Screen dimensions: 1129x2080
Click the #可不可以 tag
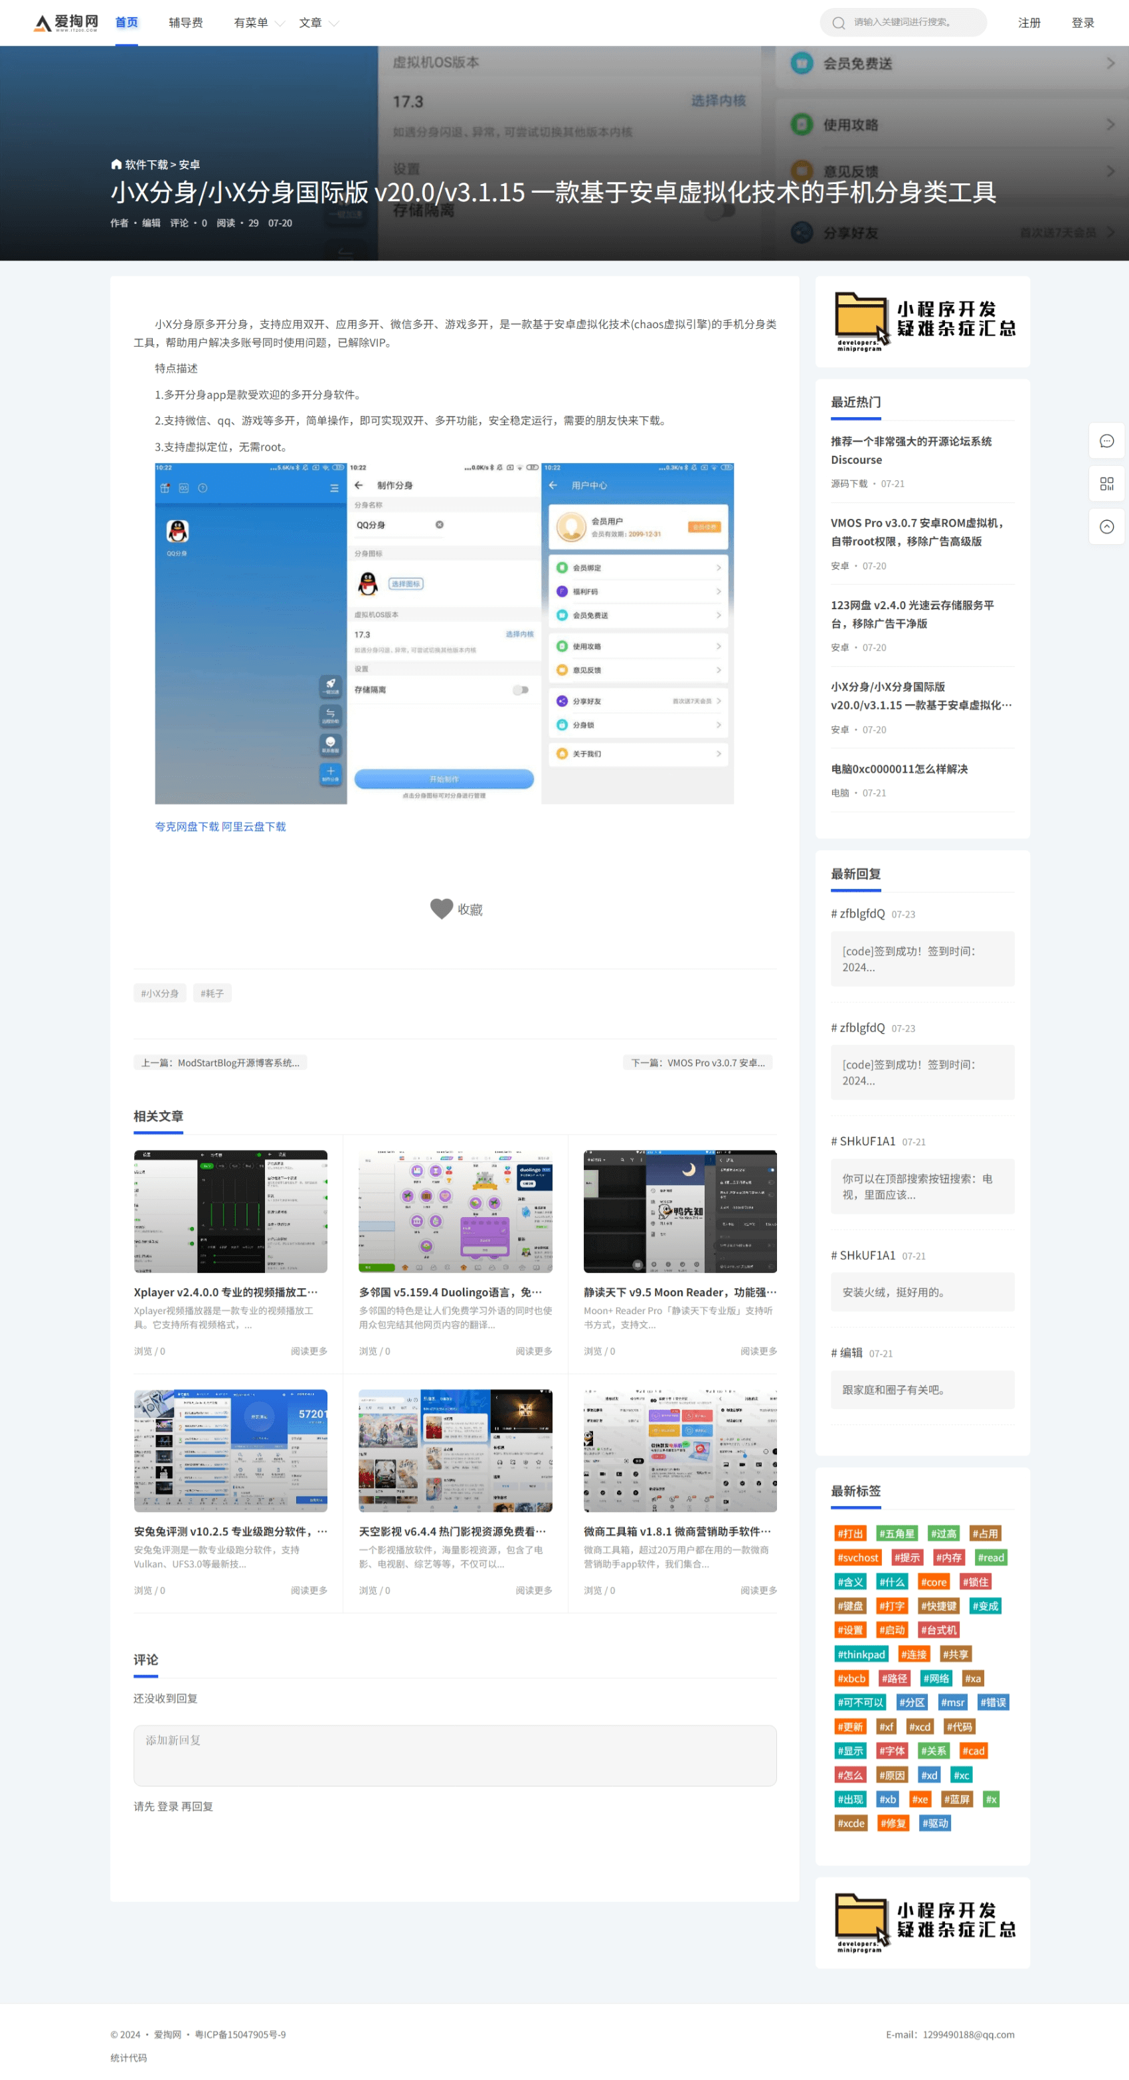click(x=860, y=1702)
